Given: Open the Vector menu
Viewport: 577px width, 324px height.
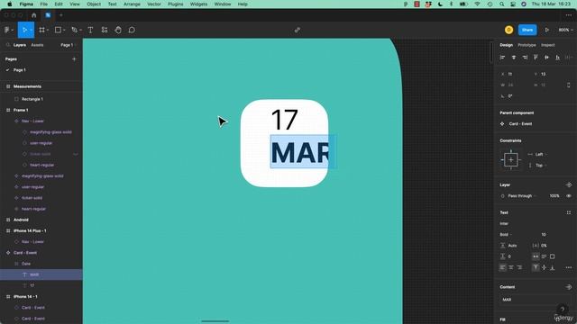Looking at the screenshot, I should coord(154,4).
